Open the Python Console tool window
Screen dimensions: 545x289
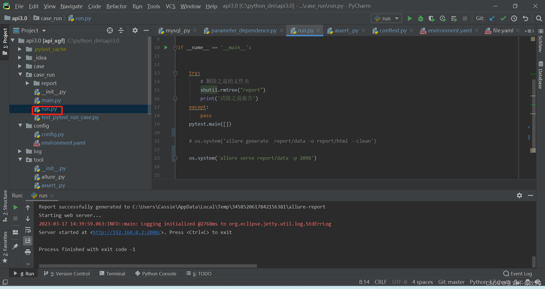tap(156, 274)
